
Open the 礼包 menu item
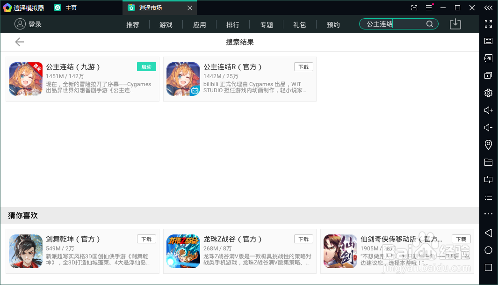click(299, 24)
